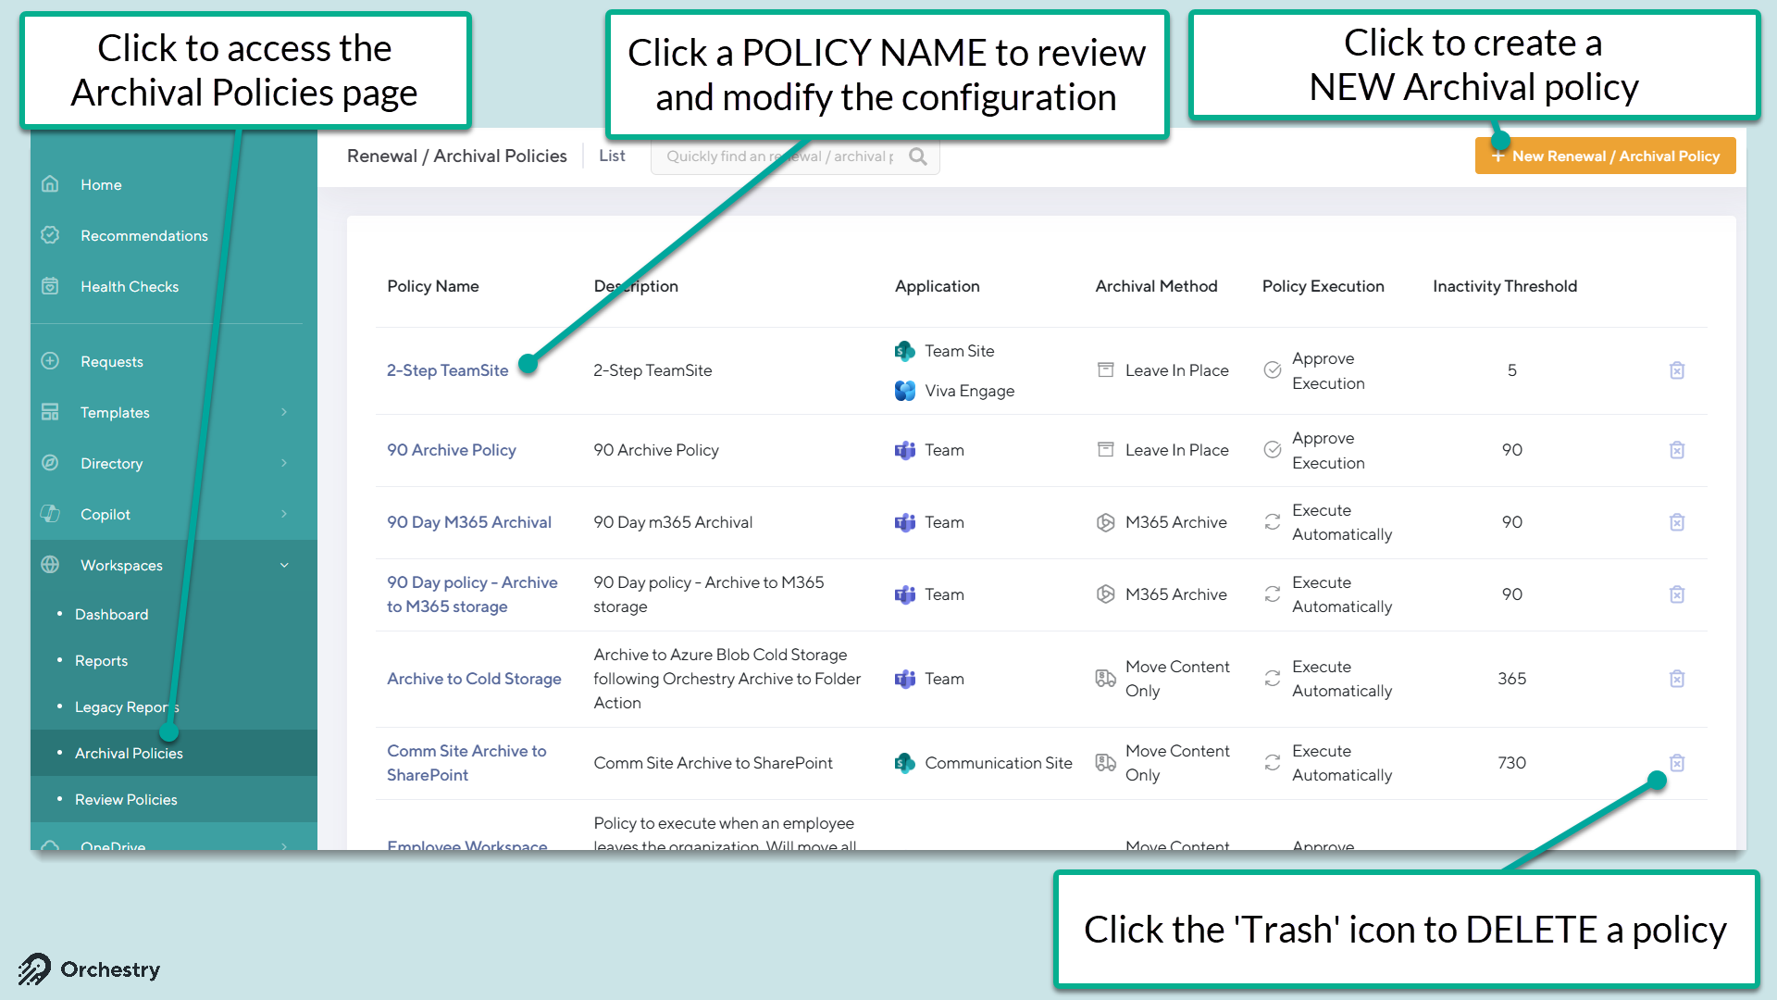Create a New Renewal / Archival Policy
The width and height of the screenshot is (1777, 1000).
1605,156
